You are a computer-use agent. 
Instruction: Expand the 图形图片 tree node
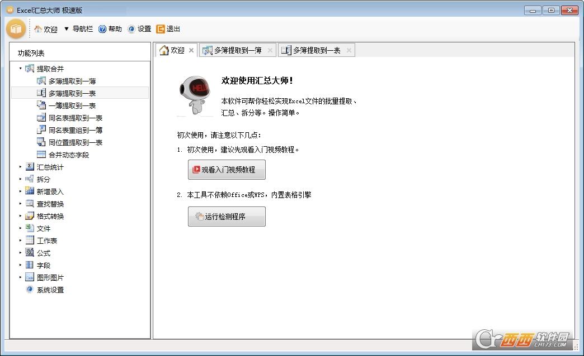coord(20,277)
